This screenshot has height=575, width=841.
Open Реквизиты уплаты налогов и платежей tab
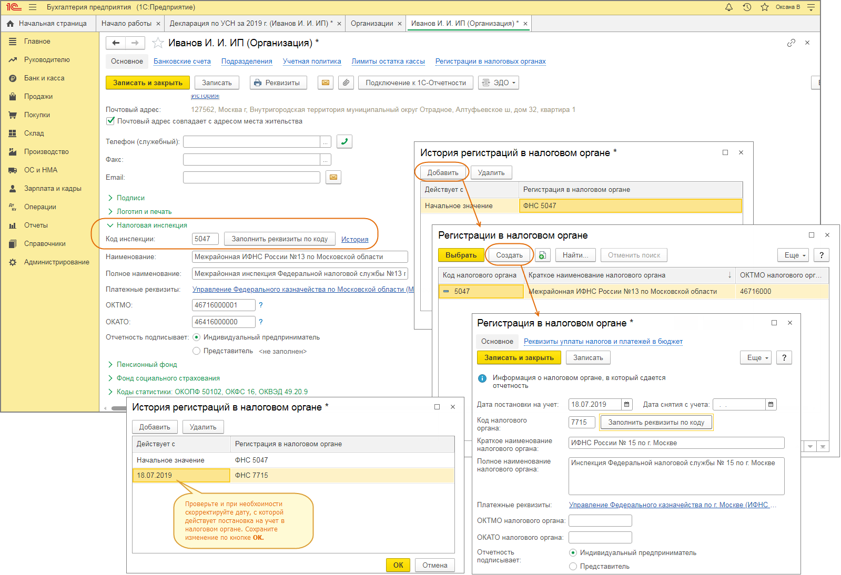tap(603, 342)
